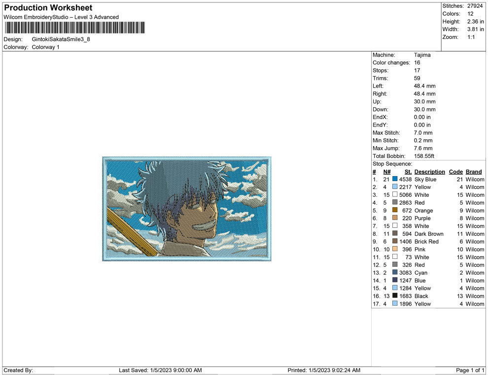
Task: Click the Colors value "12"
Action: point(470,14)
